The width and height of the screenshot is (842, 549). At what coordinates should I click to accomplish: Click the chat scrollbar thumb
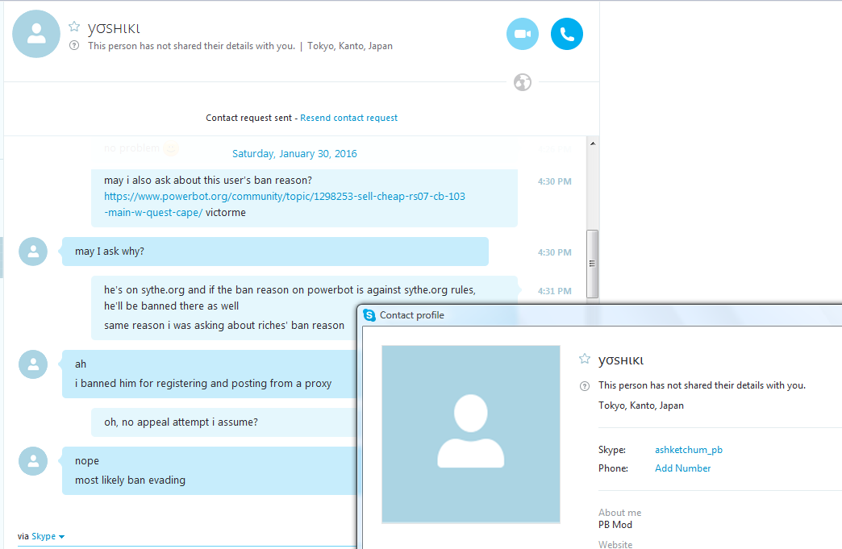[x=592, y=264]
